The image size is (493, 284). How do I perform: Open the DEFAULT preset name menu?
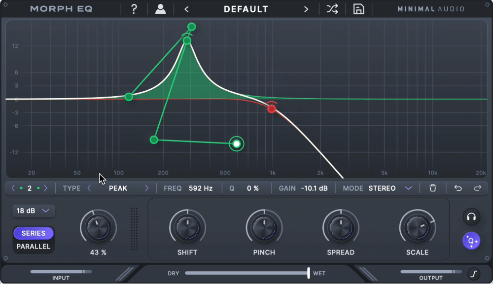[x=246, y=9]
